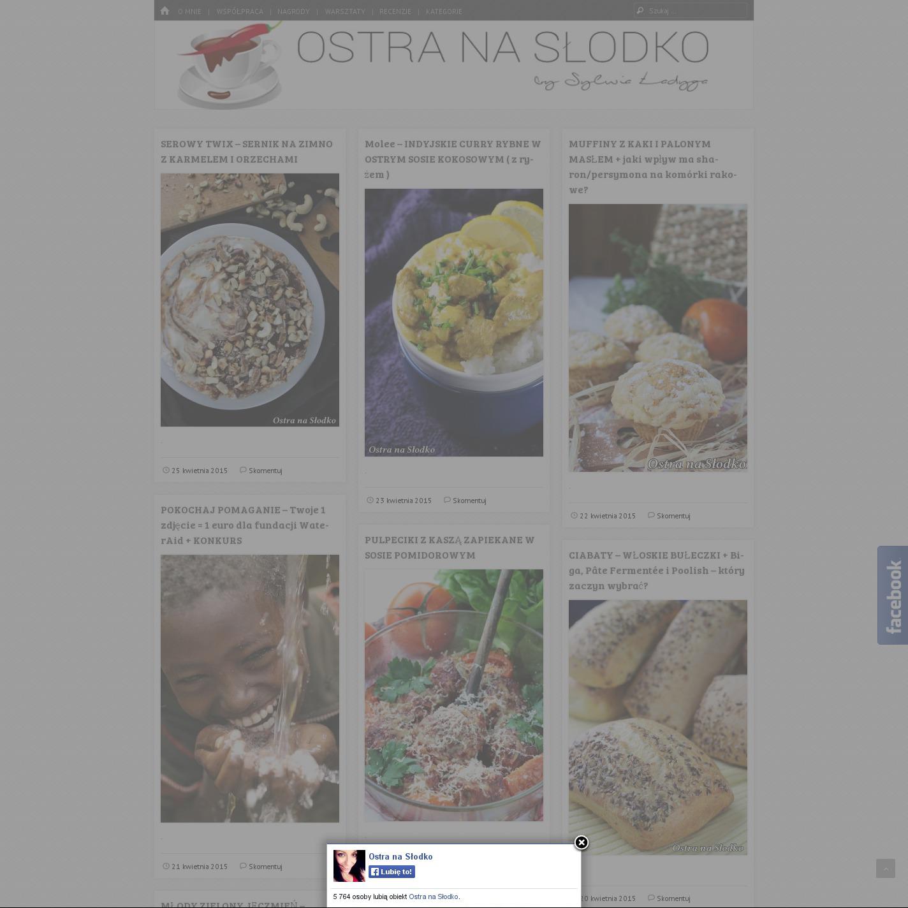Click the search magnifier icon
The height and width of the screenshot is (908, 908).
tap(640, 11)
